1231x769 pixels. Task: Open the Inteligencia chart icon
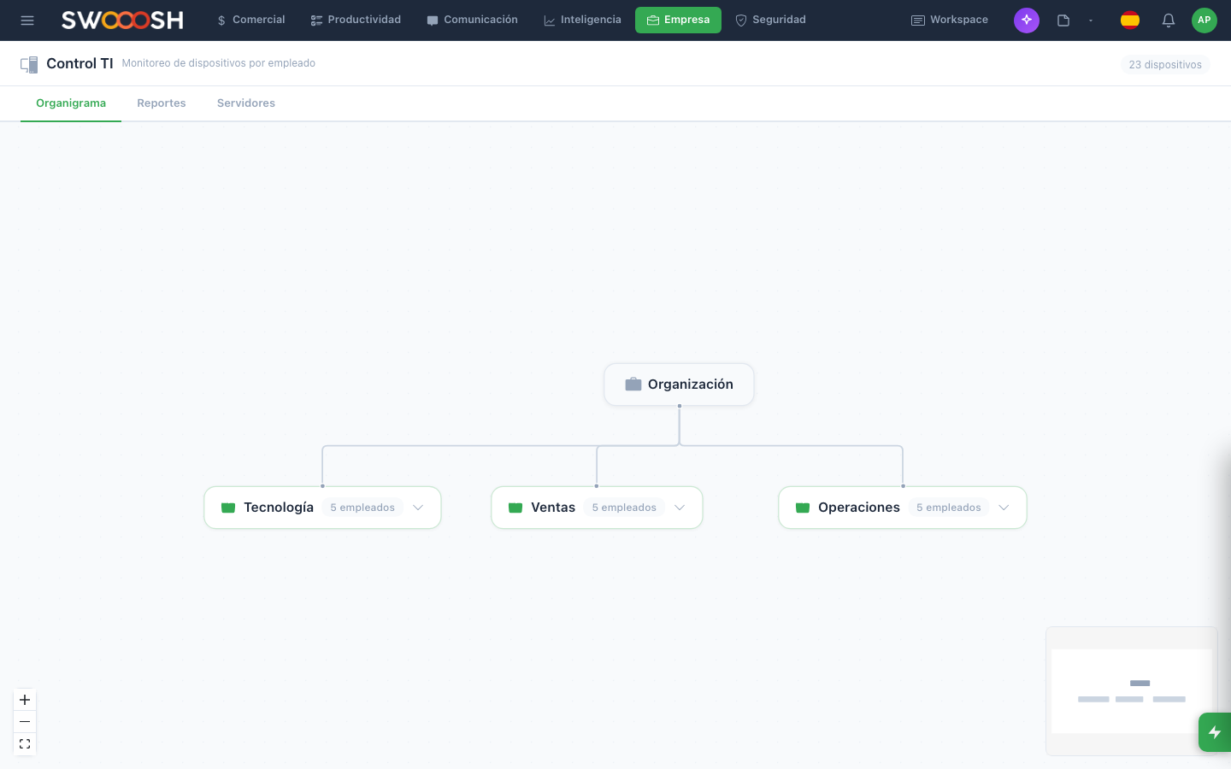[550, 19]
